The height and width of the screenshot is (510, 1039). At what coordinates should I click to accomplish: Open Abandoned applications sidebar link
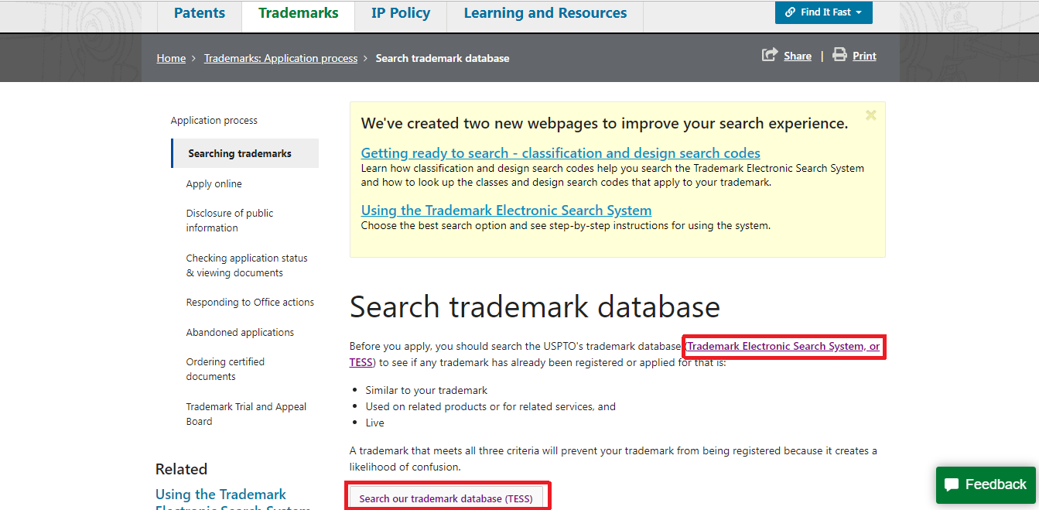(x=240, y=332)
